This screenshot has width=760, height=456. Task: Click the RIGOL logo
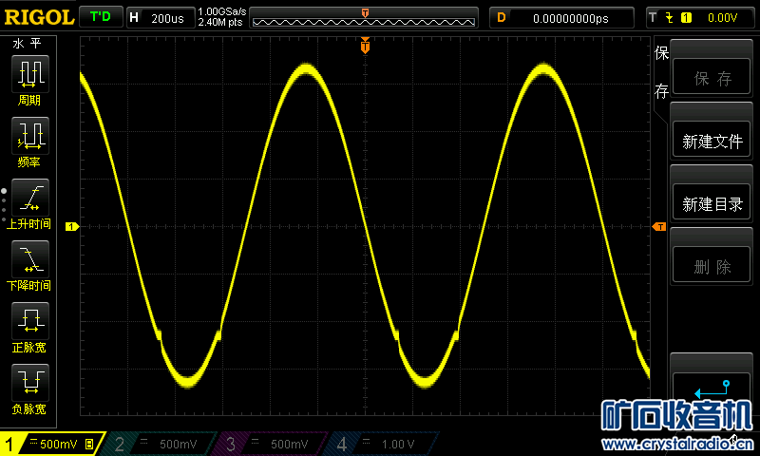(39, 18)
